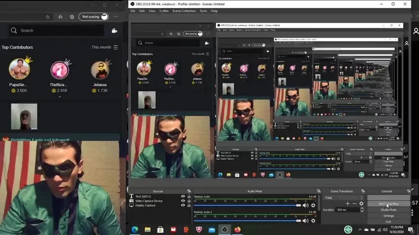Launch Firefox from the taskbar
The height and width of the screenshot is (235, 419).
point(237,230)
